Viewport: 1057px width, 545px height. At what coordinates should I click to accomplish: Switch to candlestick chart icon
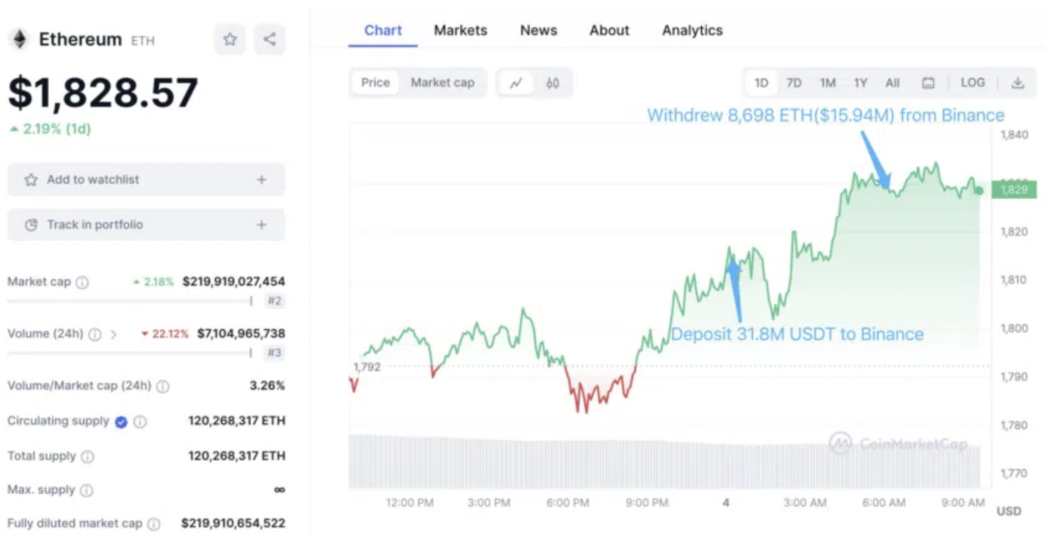click(x=553, y=83)
